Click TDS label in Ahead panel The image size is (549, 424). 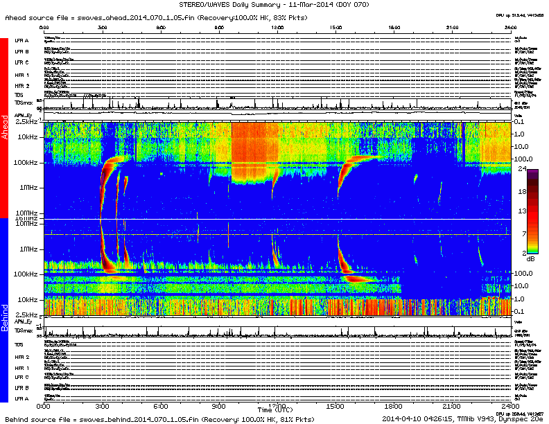tap(19, 95)
